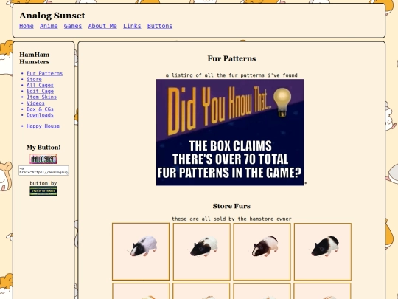Select the second store fur hamster thumbnail
Image resolution: width=398 pixels, height=299 pixels.
pyautogui.click(x=202, y=252)
